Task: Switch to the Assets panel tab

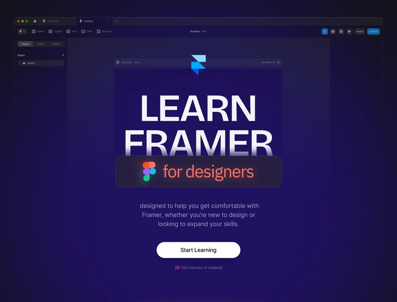Action: point(56,44)
